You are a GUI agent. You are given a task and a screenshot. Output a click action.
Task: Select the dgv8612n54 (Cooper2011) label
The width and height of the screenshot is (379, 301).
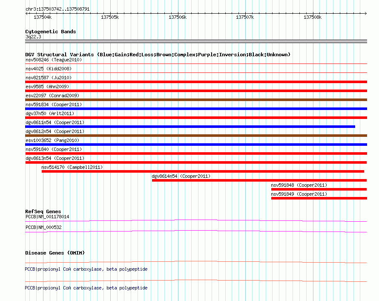(x=55, y=131)
